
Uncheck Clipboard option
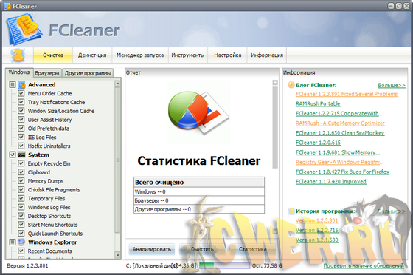[x=21, y=172]
